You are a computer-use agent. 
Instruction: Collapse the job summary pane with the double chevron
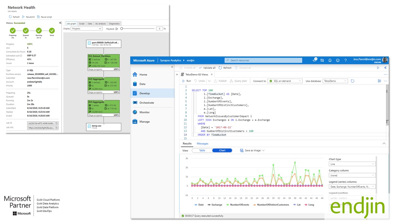pos(60,23)
